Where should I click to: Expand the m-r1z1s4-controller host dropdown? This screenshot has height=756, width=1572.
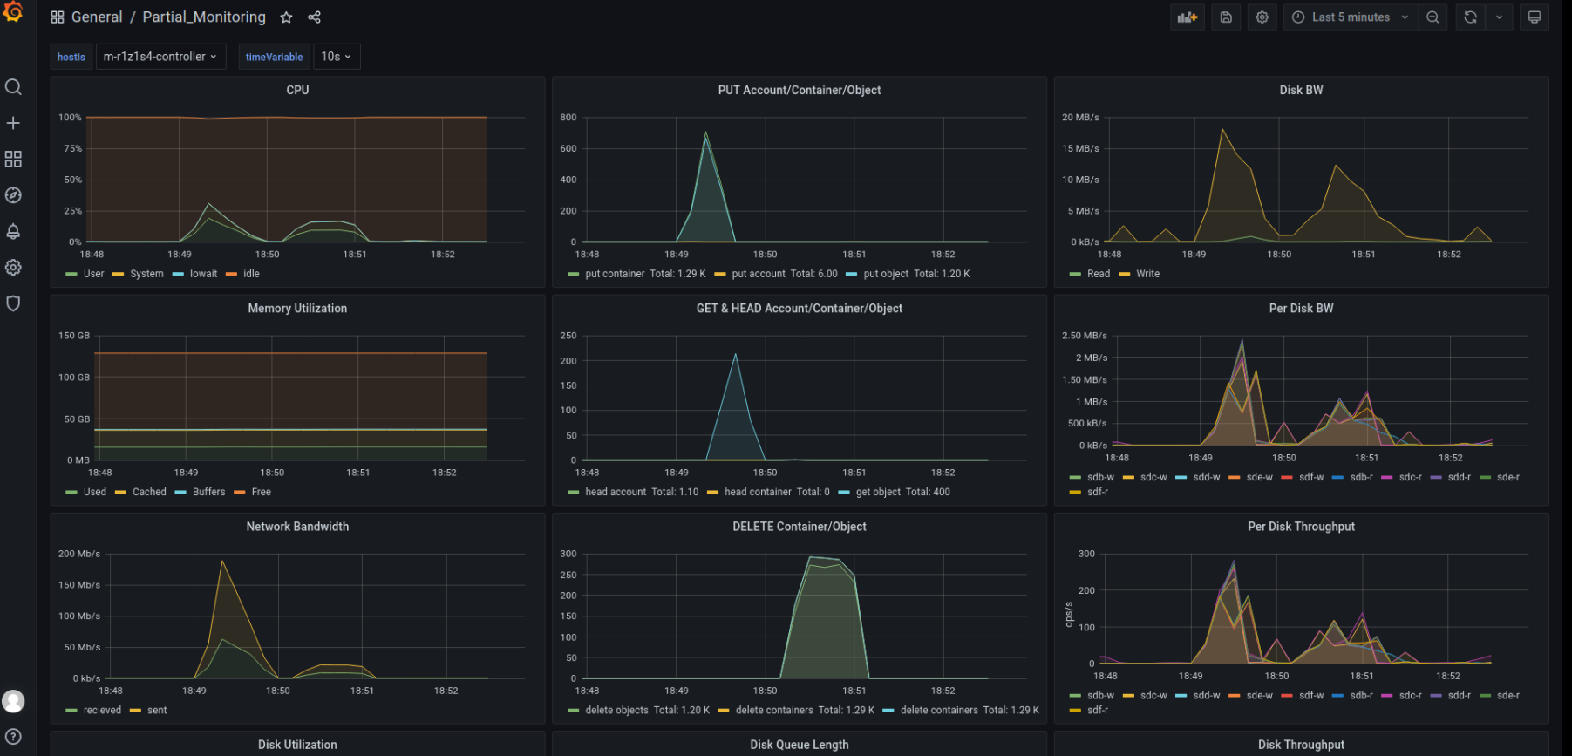click(160, 57)
